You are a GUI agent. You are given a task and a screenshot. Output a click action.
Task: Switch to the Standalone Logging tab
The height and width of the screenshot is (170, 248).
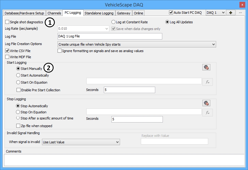point(99,13)
